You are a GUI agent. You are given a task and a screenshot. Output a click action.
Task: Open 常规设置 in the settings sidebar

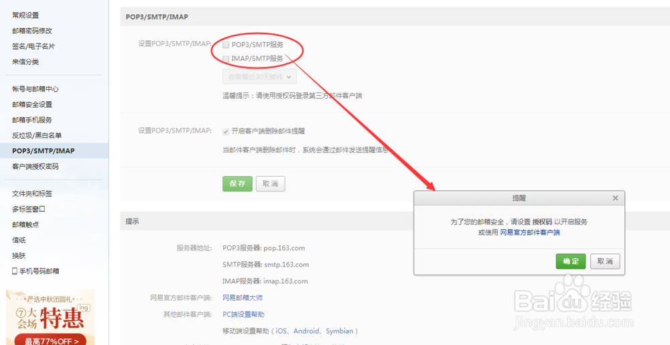[x=25, y=15]
